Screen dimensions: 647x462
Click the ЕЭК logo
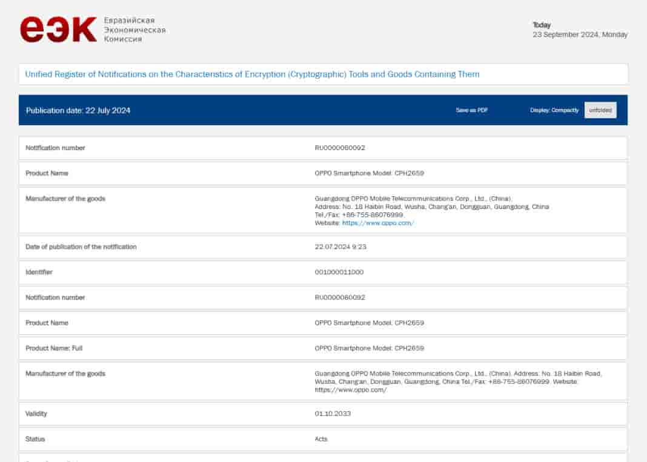[58, 30]
